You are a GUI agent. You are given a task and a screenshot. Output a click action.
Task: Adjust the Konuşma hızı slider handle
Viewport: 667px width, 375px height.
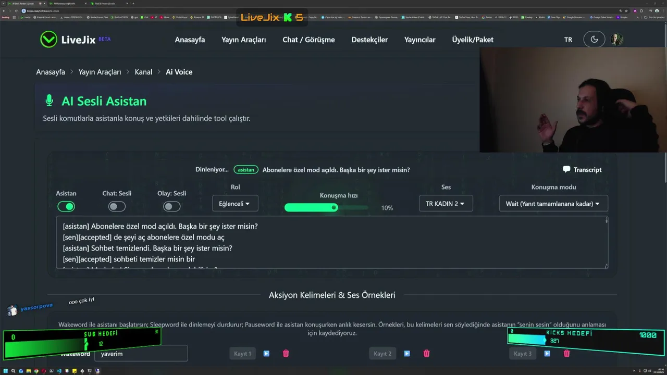[x=334, y=207]
